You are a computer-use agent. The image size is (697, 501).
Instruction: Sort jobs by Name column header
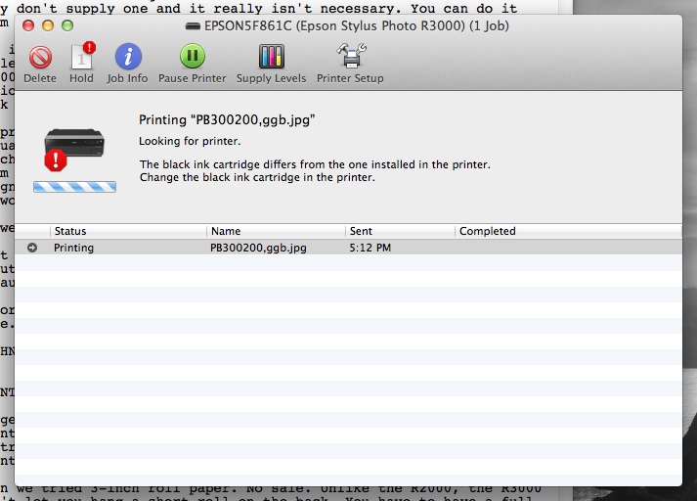pos(276,231)
